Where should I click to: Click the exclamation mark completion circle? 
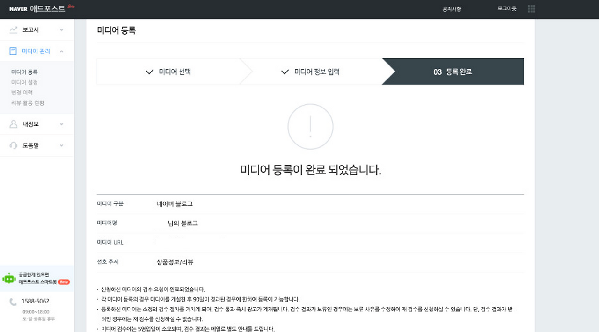tap(310, 126)
